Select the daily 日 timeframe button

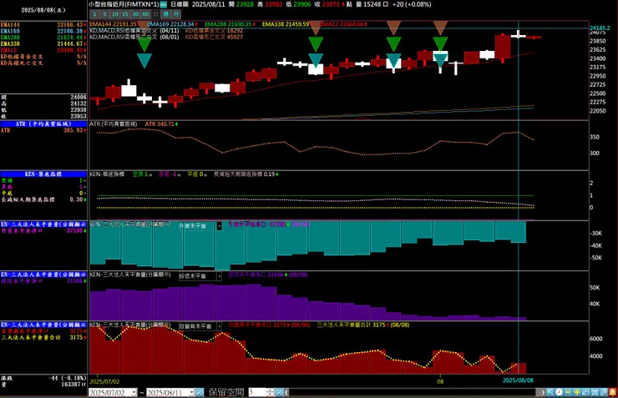tap(155, 14)
